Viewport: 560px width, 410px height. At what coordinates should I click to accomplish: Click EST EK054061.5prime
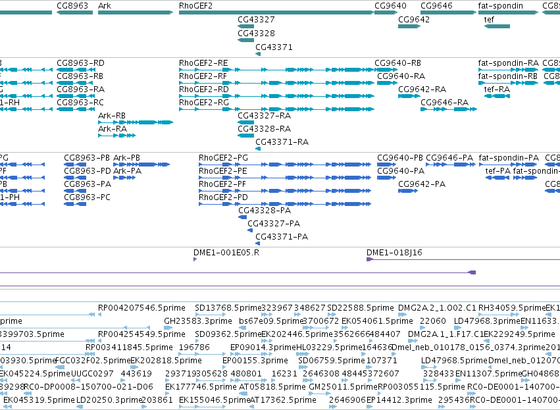[377, 321]
